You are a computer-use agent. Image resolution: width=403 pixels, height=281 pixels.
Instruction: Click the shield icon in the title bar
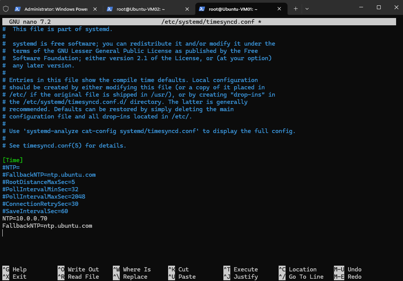(6, 9)
